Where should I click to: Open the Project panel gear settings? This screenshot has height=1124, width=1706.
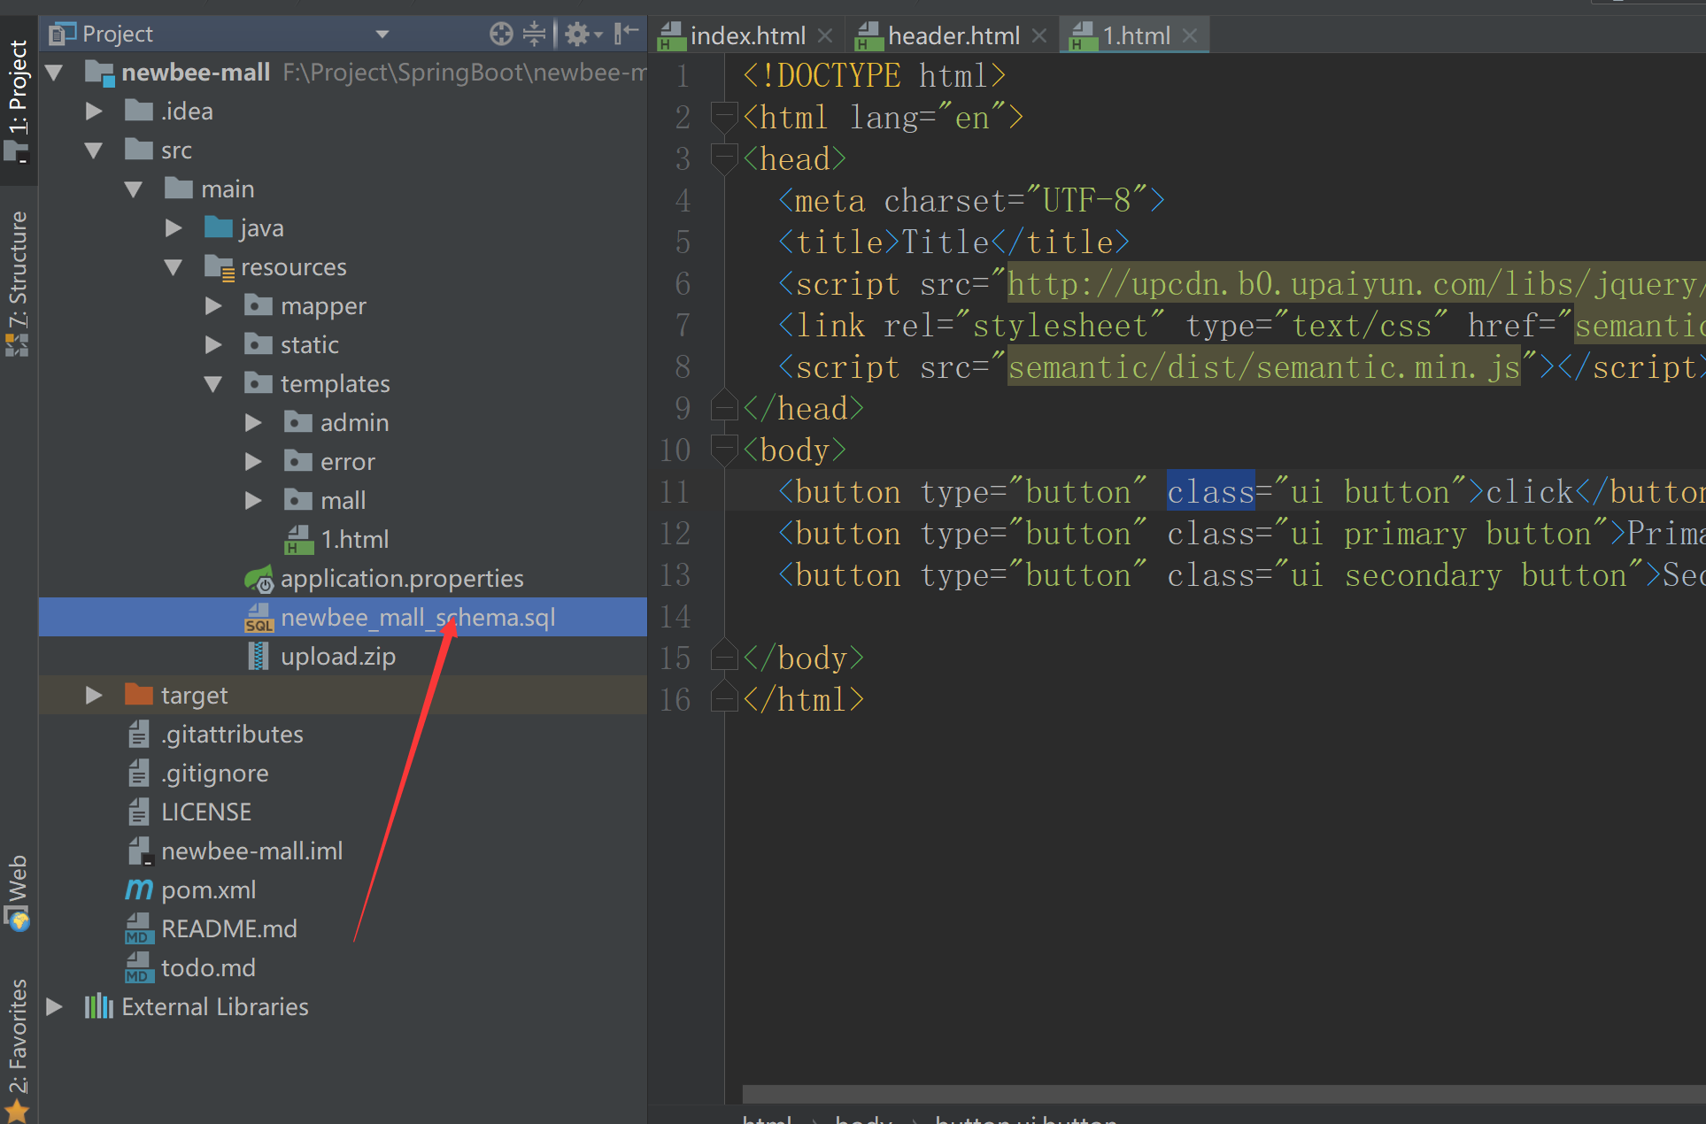pyautogui.click(x=578, y=35)
